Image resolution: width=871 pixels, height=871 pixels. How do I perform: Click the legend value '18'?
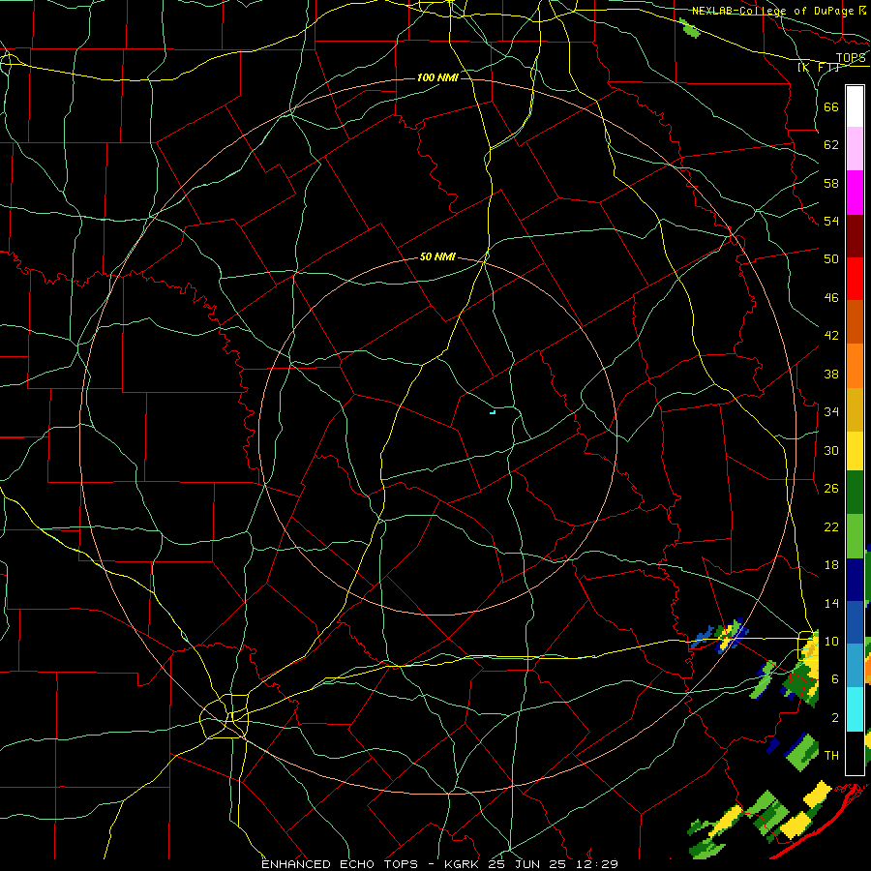click(831, 565)
